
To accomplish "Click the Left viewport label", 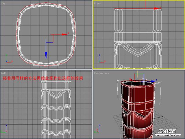I will coord(4,73).
